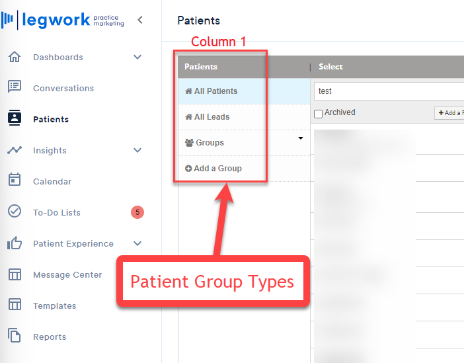Open the dropdown arrow beside Groups
This screenshot has width=464, height=363.
(301, 138)
